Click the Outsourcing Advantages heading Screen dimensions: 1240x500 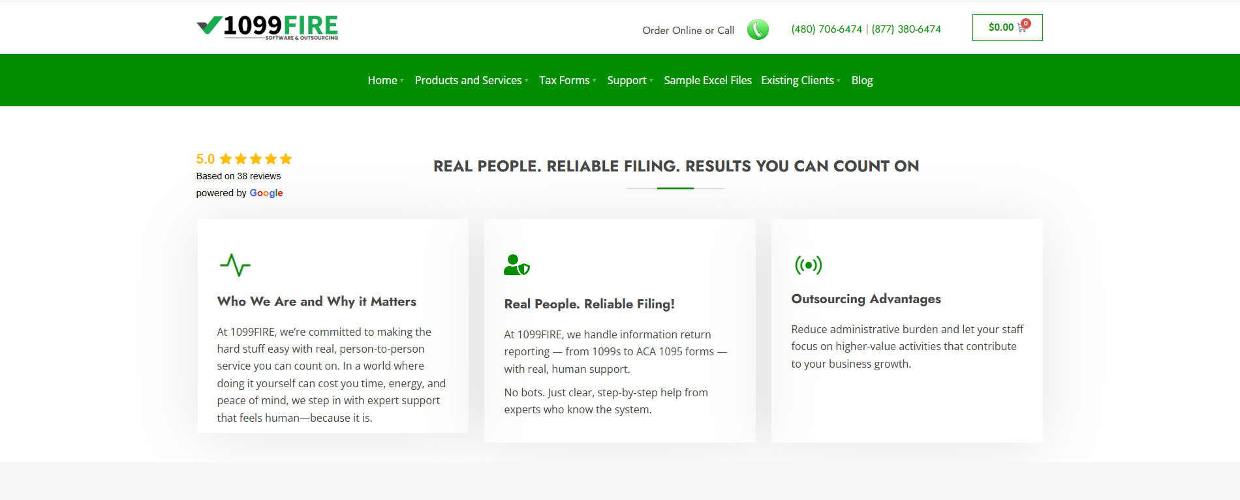tap(866, 299)
